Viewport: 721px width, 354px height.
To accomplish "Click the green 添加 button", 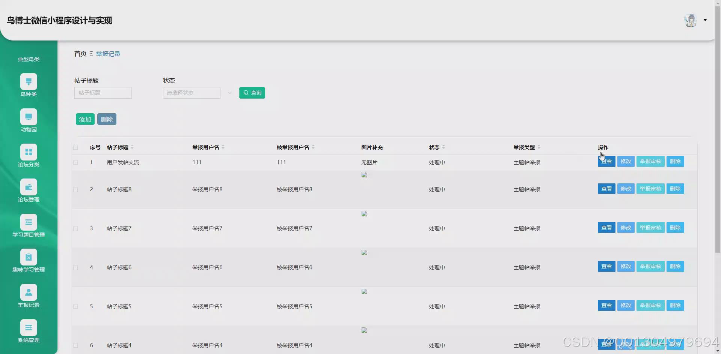I will tap(85, 119).
